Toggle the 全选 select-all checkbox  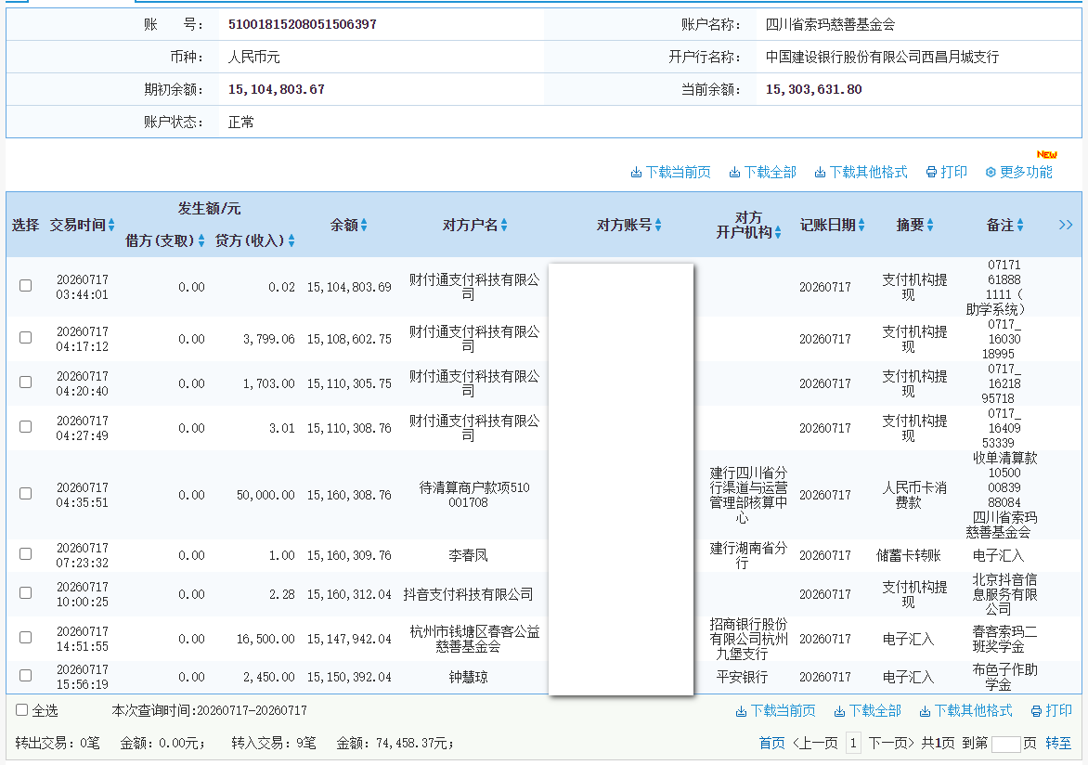21,710
